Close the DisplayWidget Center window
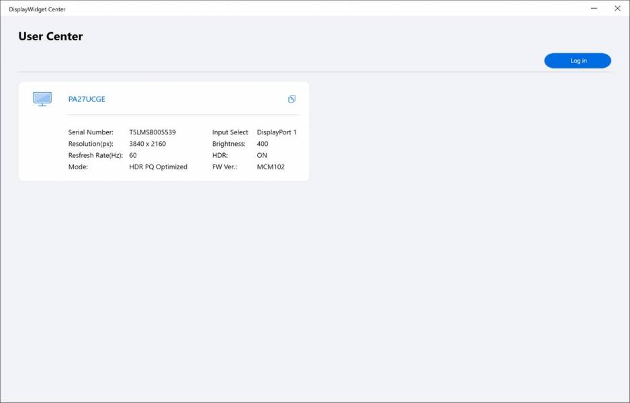Viewport: 630px width, 403px height. click(x=617, y=9)
